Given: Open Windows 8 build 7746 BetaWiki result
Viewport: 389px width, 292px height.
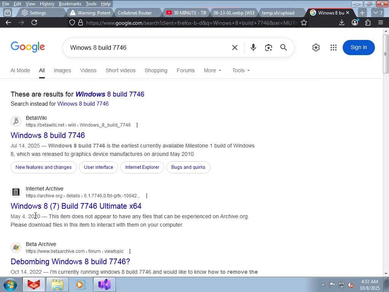Looking at the screenshot, I should click(x=47, y=135).
